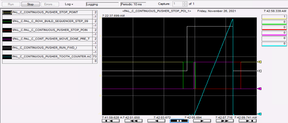Decrease the Capture number with down arrow
The height and width of the screenshot is (123, 288).
[185, 5]
